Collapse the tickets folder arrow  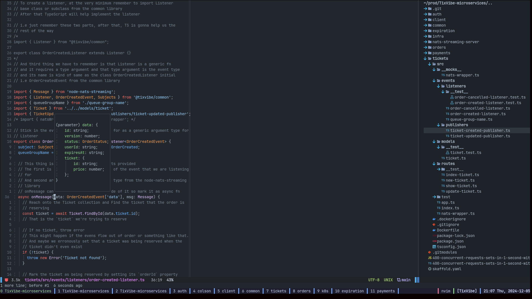425,58
